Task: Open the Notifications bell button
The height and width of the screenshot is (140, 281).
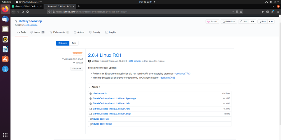Action: pyautogui.click(x=228, y=21)
